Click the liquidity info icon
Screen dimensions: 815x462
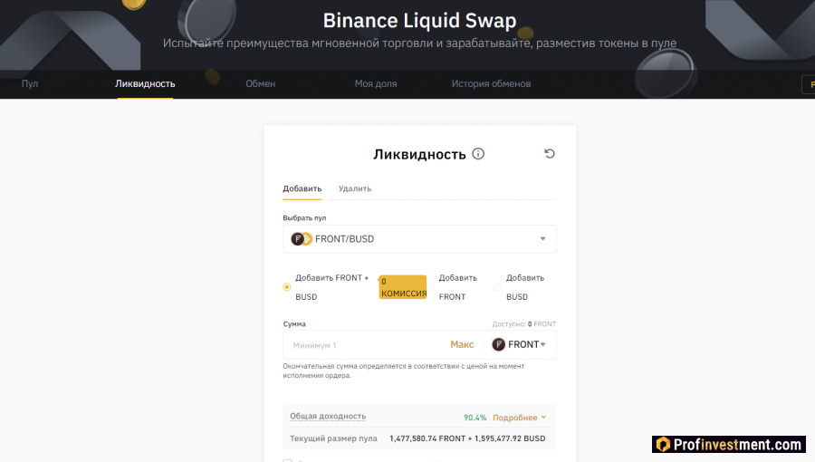(477, 154)
